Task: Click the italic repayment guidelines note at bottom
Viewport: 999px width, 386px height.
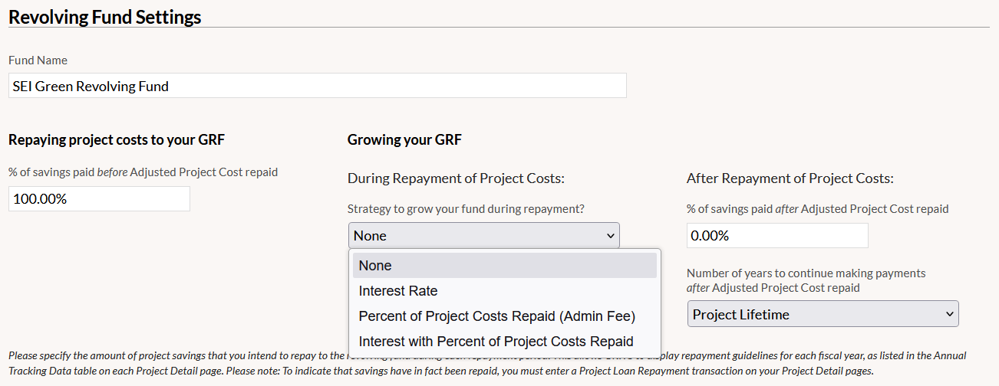Action: (x=487, y=363)
